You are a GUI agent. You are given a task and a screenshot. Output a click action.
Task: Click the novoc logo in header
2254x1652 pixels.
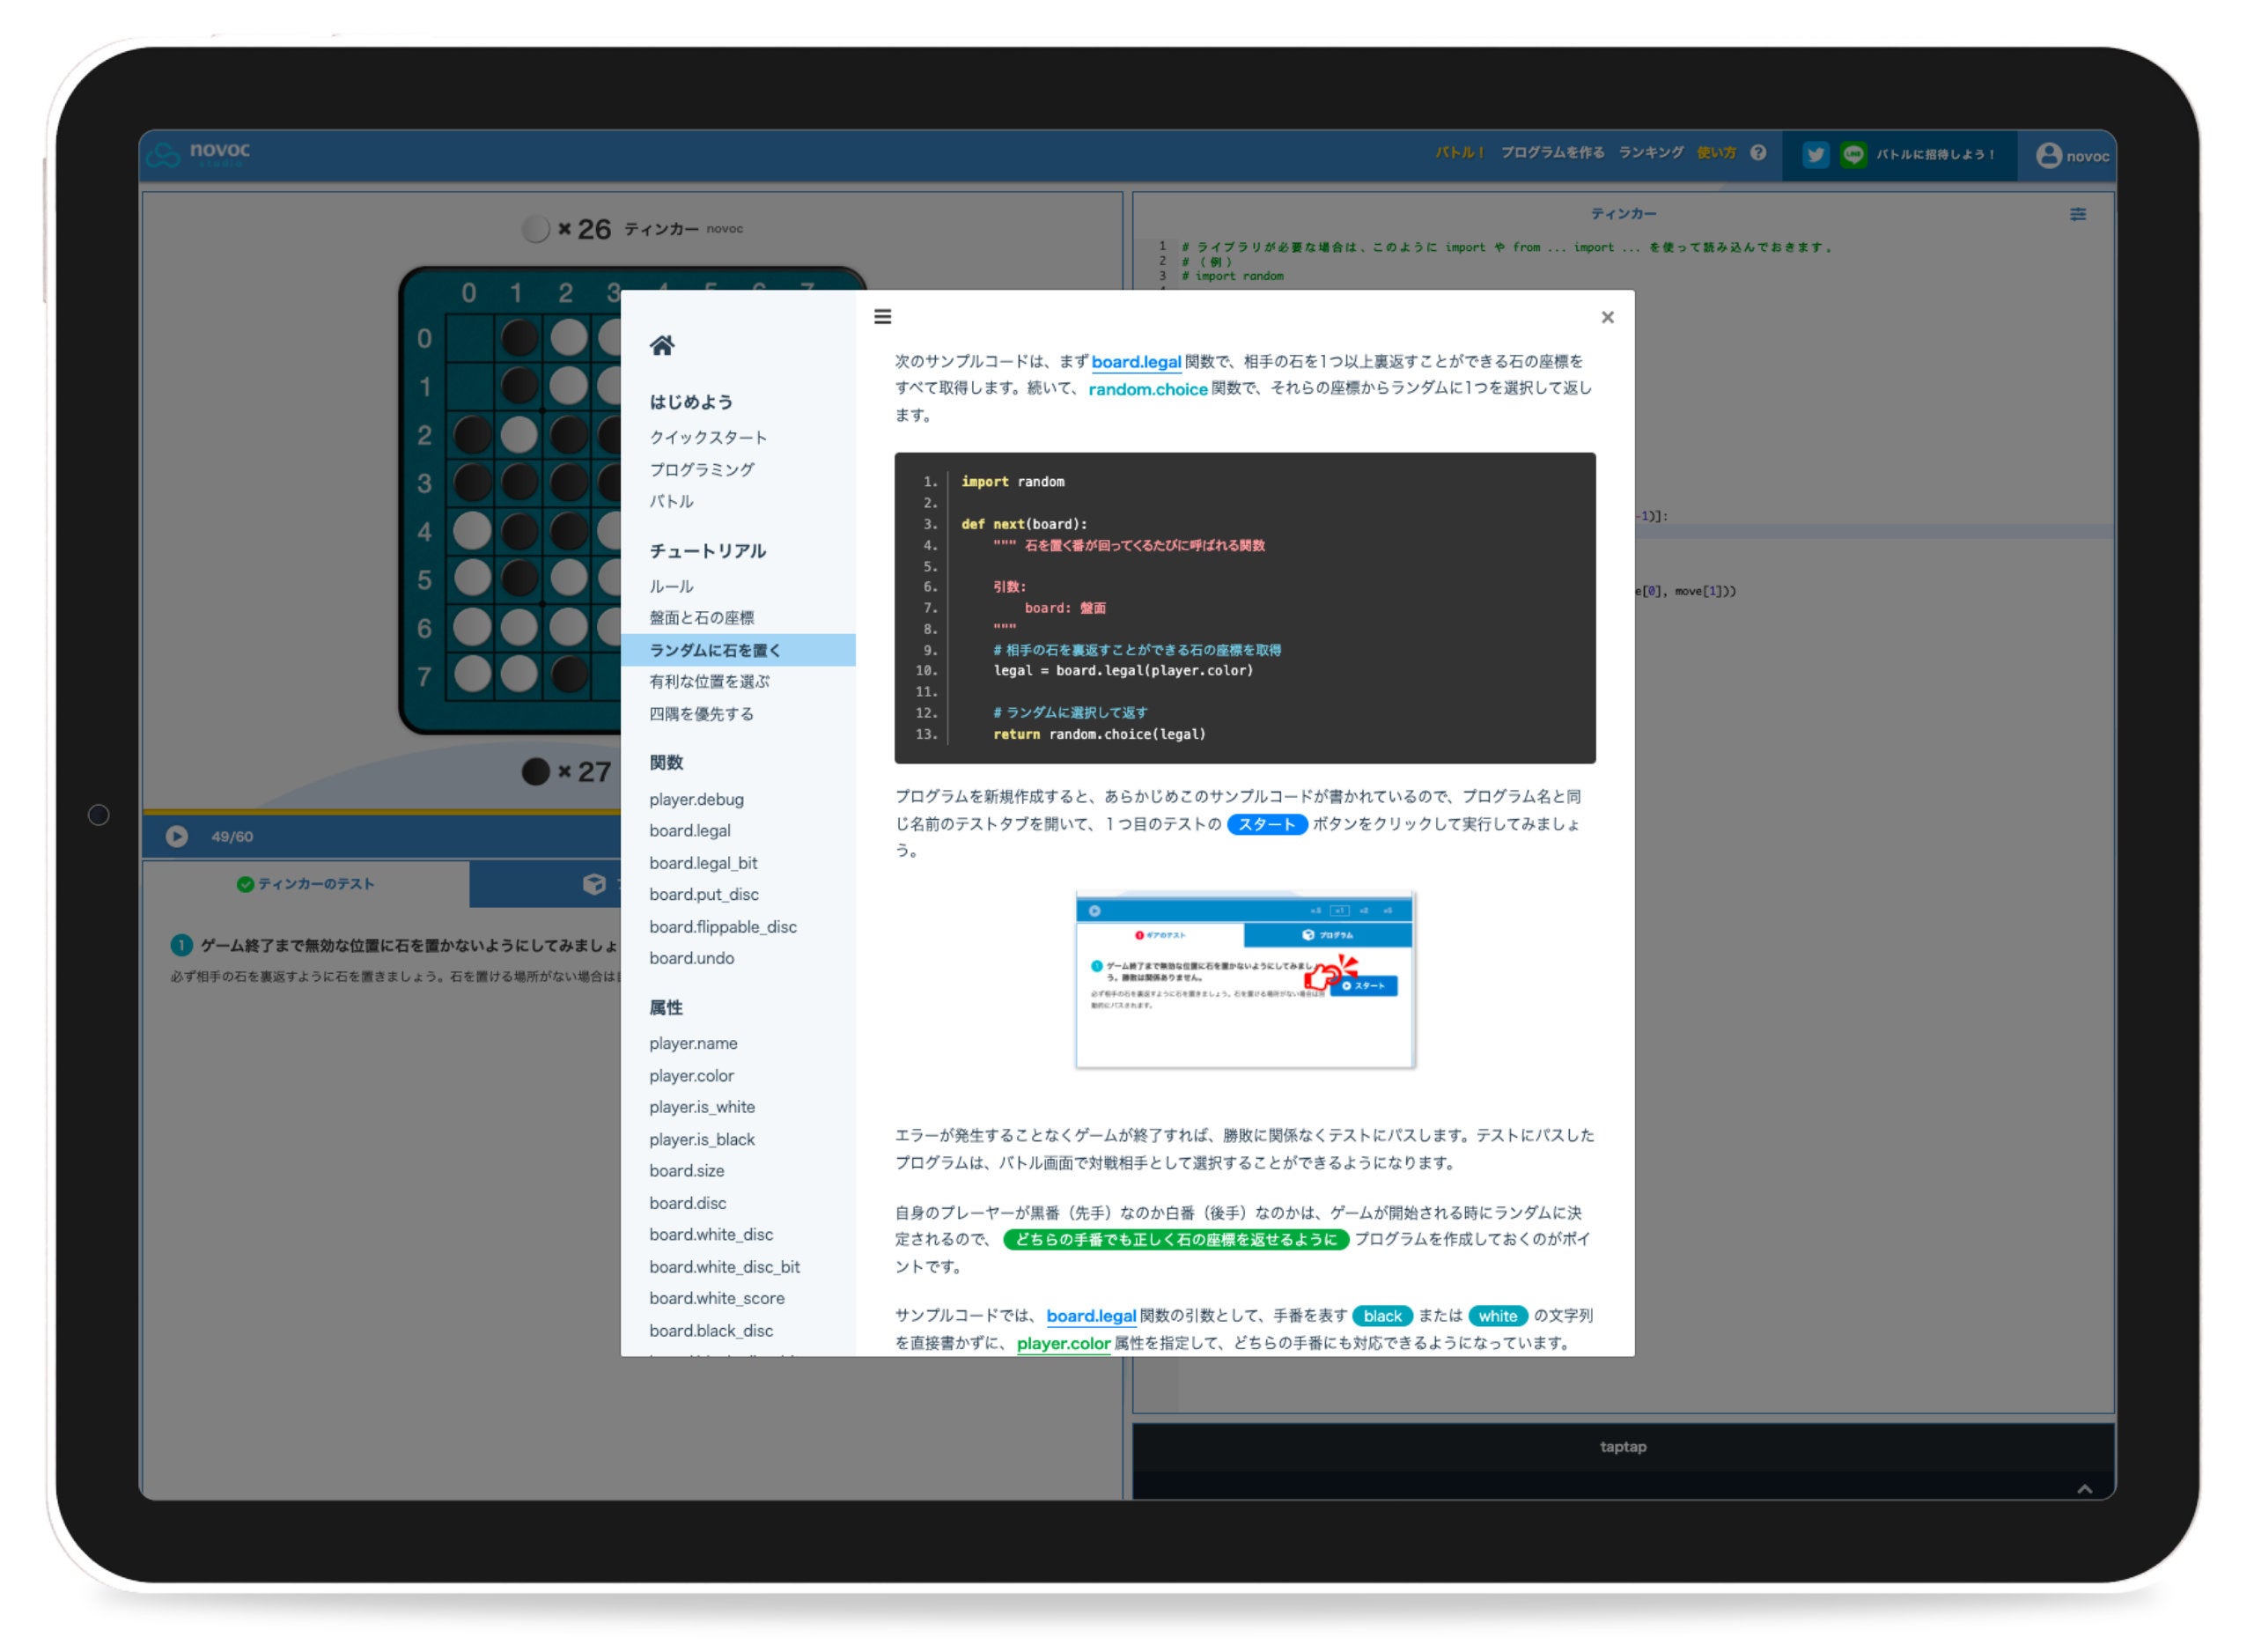coord(200,153)
